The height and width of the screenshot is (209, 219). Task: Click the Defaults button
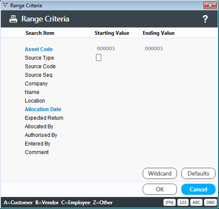[x=198, y=173]
